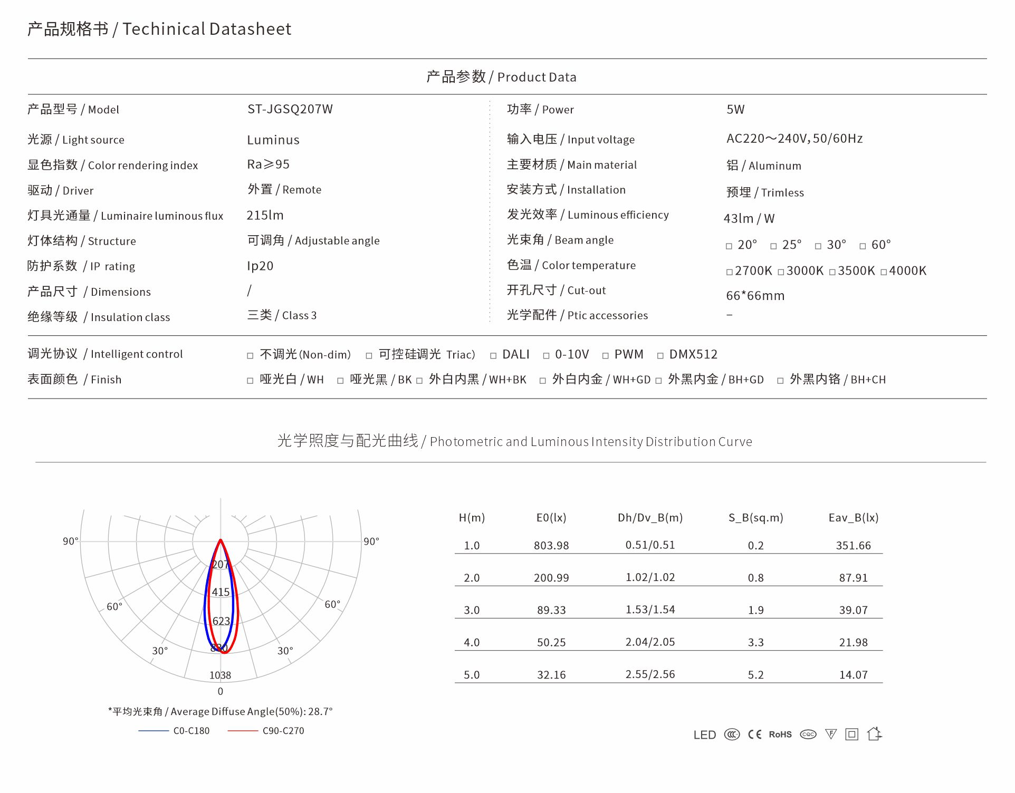Click the RoHS compliance logo

coord(780,734)
